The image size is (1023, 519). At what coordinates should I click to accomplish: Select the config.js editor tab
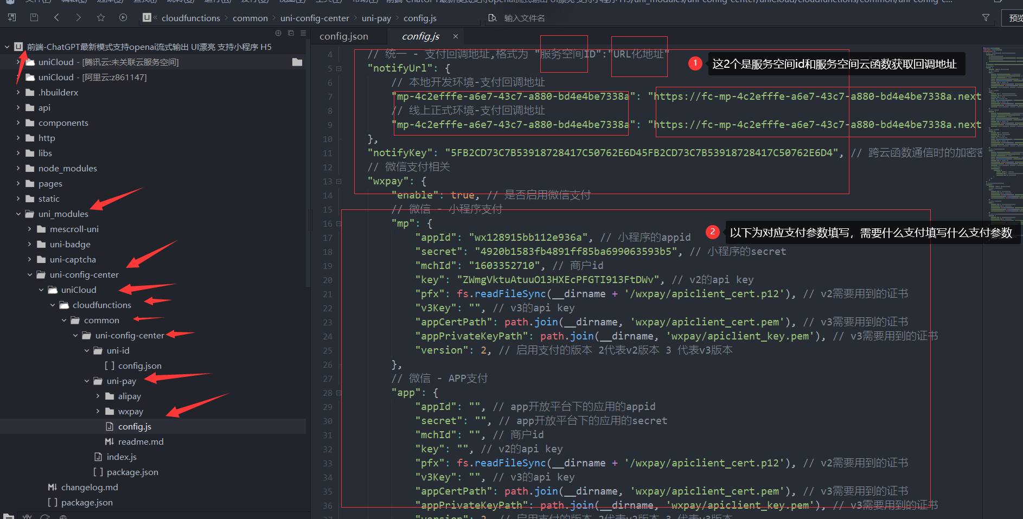point(420,36)
